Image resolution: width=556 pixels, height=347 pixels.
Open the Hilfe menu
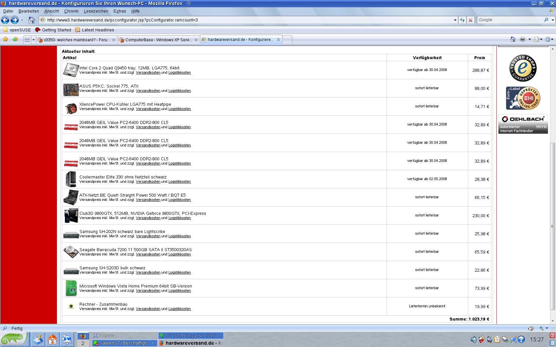click(135, 11)
